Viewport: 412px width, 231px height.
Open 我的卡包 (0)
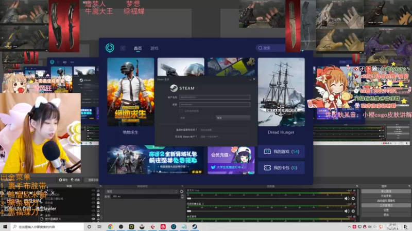pyautogui.click(x=281, y=168)
